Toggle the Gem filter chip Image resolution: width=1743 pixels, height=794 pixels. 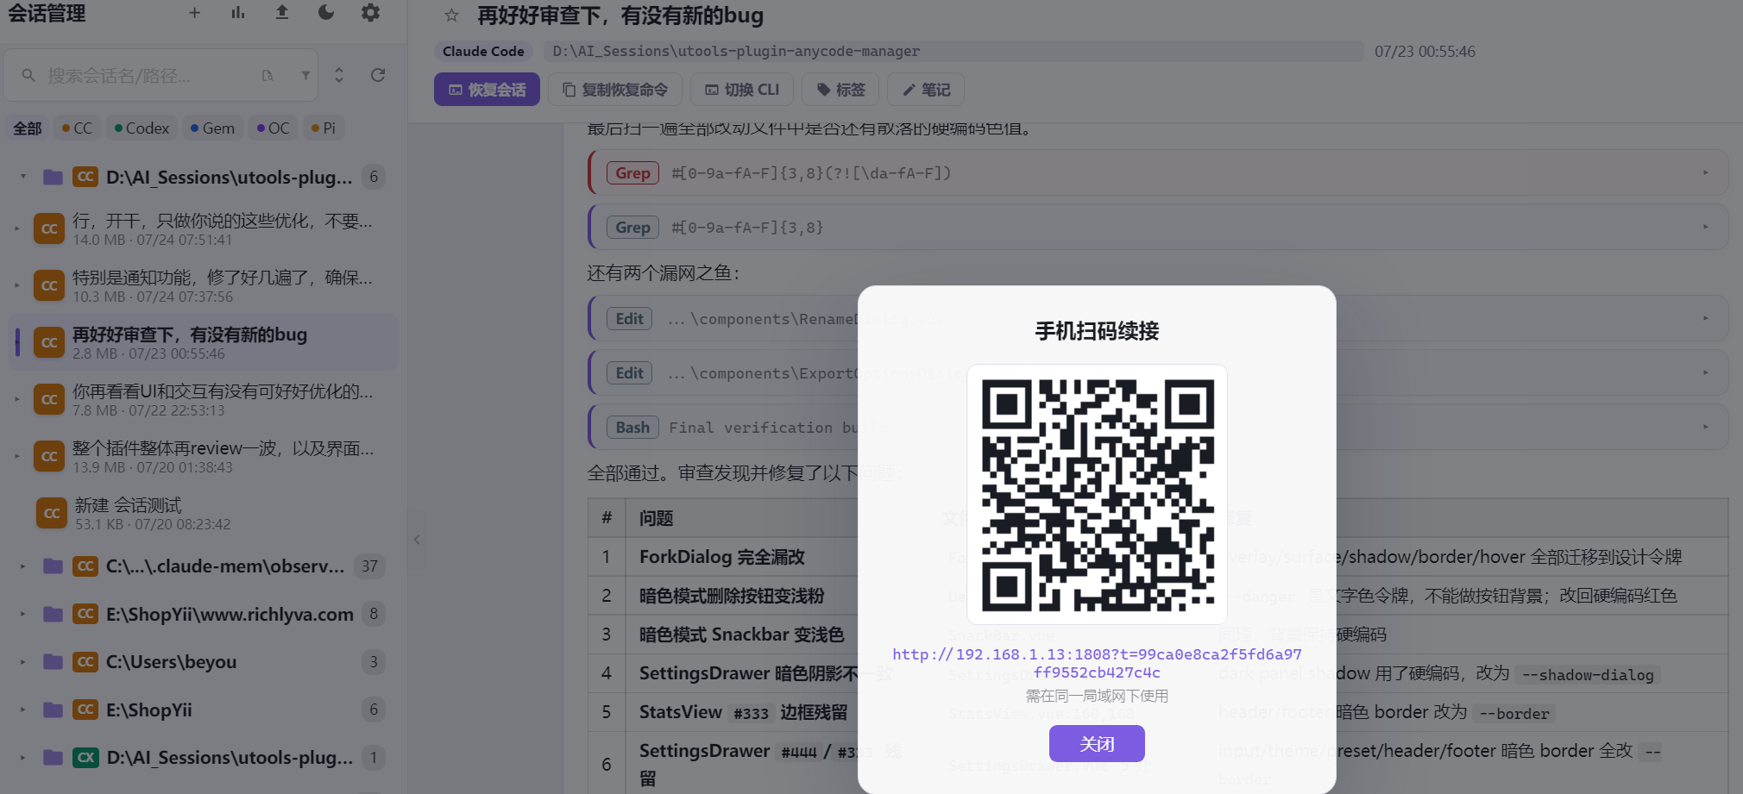click(212, 128)
